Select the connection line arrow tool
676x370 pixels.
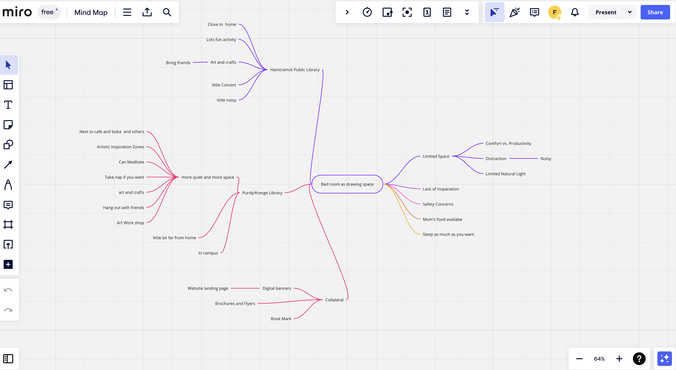[x=8, y=164]
